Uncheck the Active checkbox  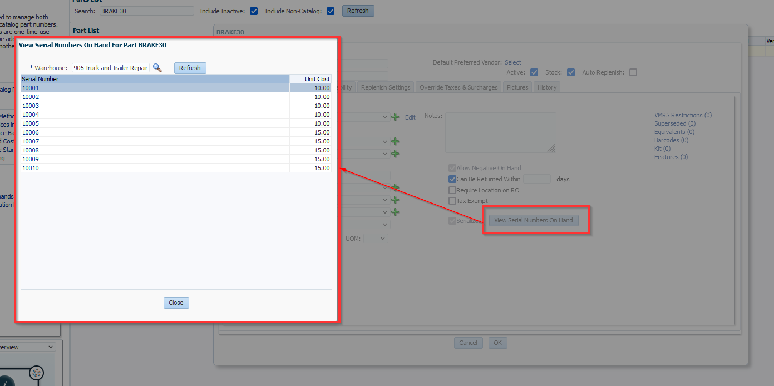pyautogui.click(x=534, y=72)
